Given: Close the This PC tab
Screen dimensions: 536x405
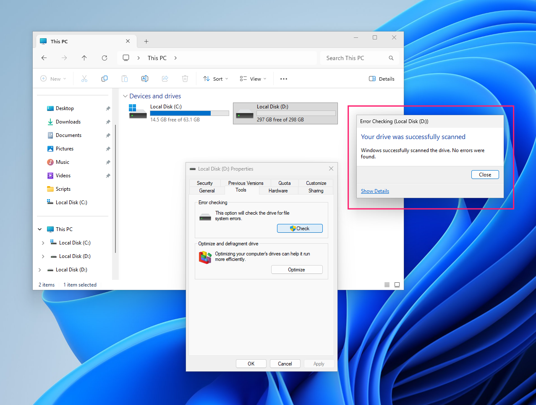Looking at the screenshot, I should (128, 41).
